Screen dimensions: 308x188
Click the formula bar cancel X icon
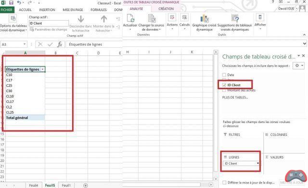40,44
